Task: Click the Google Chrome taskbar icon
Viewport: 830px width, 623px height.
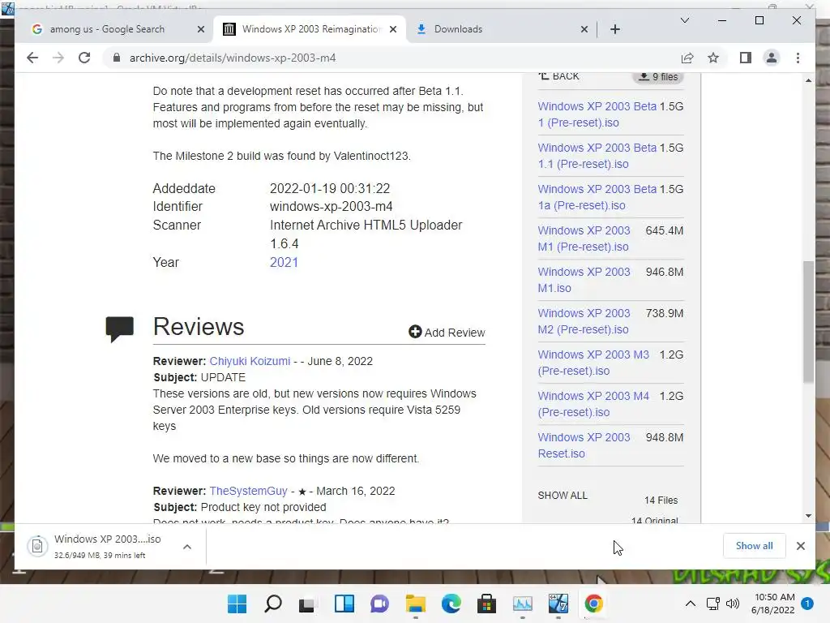Action: pos(593,604)
